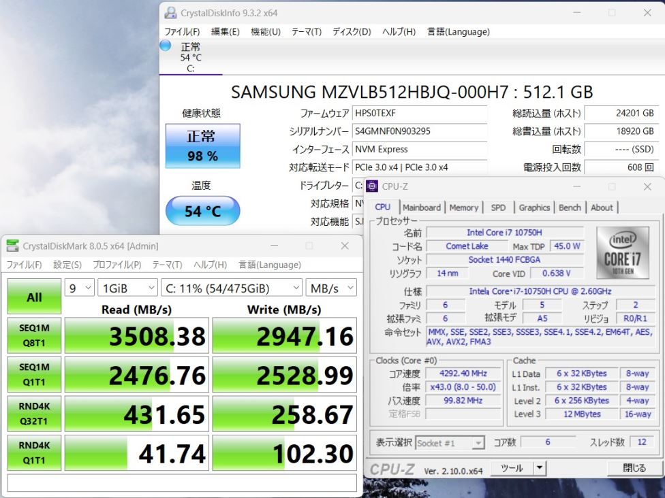Open 編集(E) menu in CrystalDiskInfo
665x498 pixels.
[x=226, y=32]
